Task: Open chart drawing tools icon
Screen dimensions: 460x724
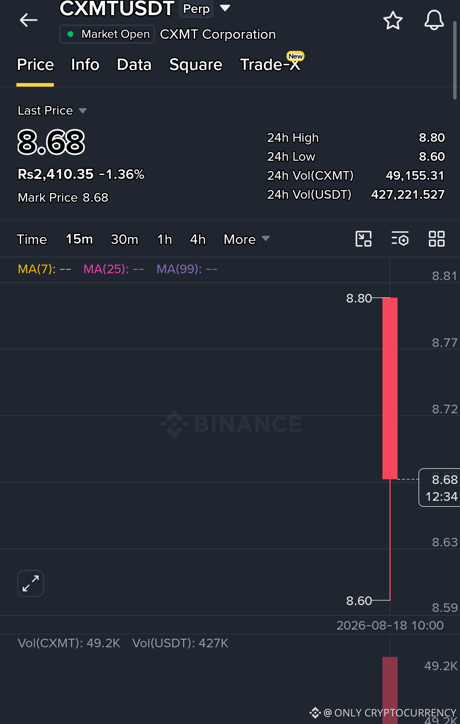Action: [364, 239]
